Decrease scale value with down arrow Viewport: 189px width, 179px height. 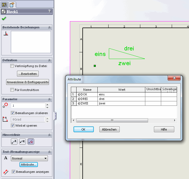[x=48, y=107]
